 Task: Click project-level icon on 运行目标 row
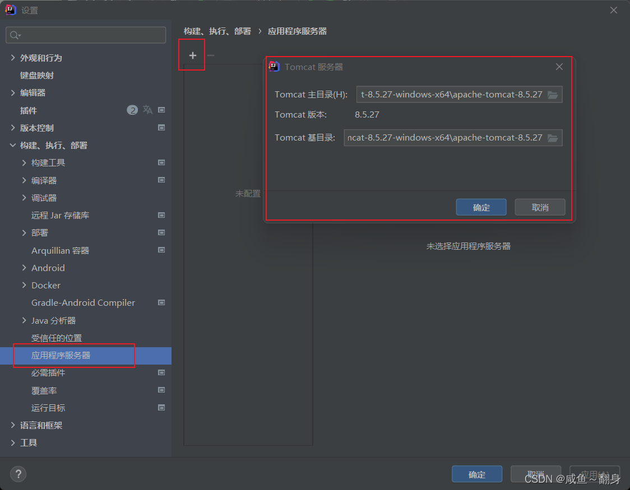coord(161,408)
